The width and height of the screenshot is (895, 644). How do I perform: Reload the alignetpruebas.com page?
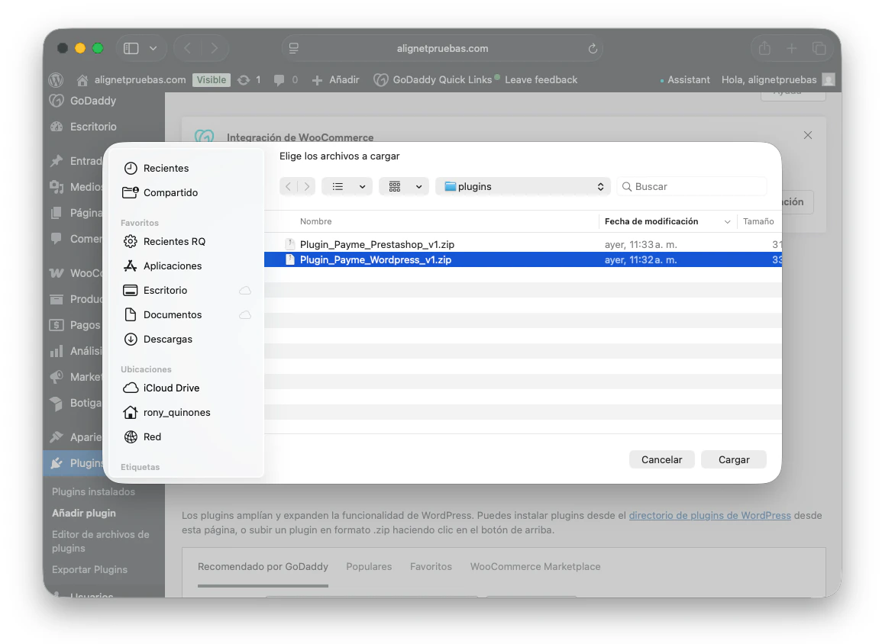click(x=593, y=49)
